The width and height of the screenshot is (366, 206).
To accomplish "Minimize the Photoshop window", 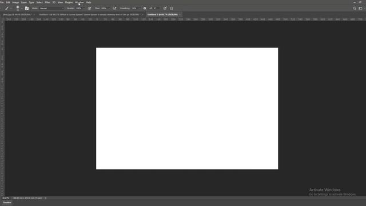I will 355,2.
